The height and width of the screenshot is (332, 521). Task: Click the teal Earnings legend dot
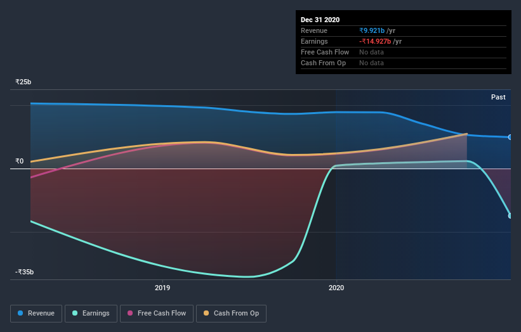(x=75, y=313)
